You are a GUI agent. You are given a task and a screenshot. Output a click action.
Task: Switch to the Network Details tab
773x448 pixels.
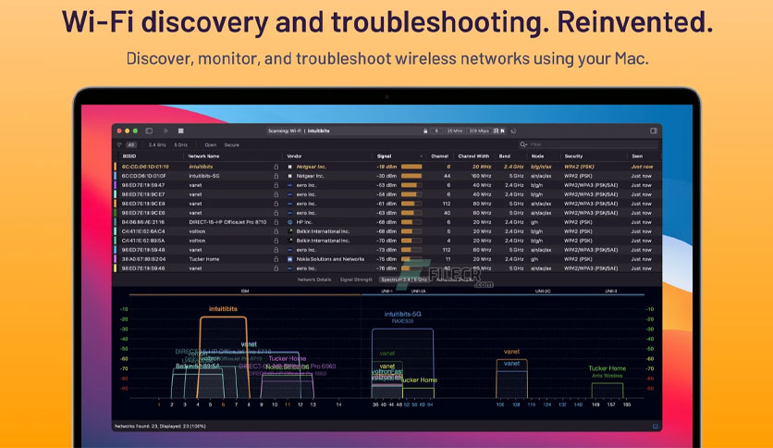[314, 280]
